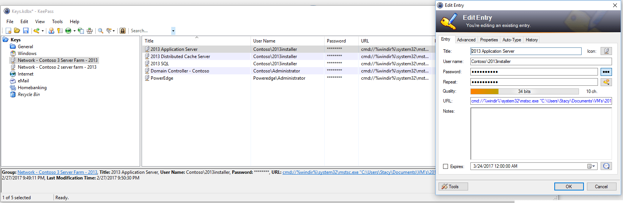Expand the Open URL dropdown arrow
623x203 pixels.
click(74, 31)
